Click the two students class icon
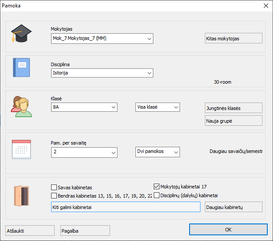The image size is (273, 241). (21, 106)
